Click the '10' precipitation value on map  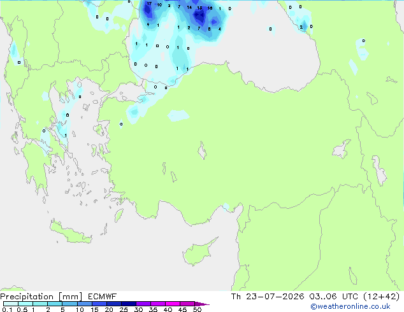(159, 4)
